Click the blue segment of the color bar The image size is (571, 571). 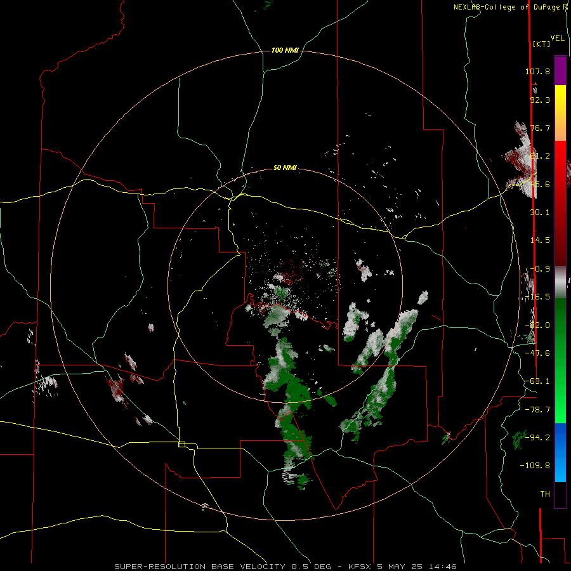click(560, 452)
